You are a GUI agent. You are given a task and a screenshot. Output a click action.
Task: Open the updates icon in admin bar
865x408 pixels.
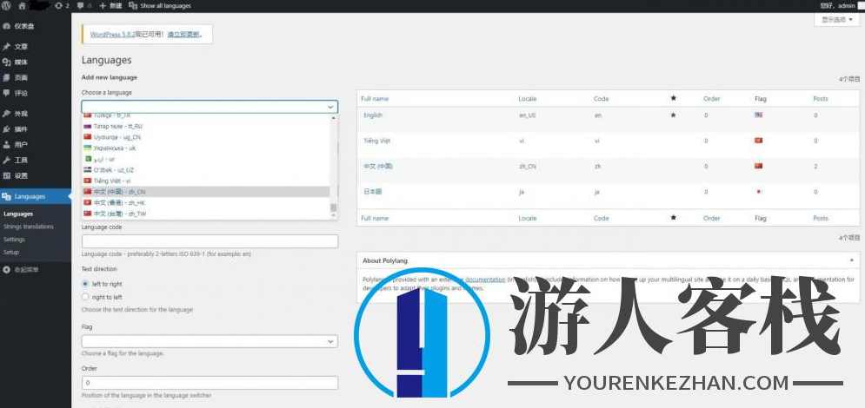coord(58,5)
